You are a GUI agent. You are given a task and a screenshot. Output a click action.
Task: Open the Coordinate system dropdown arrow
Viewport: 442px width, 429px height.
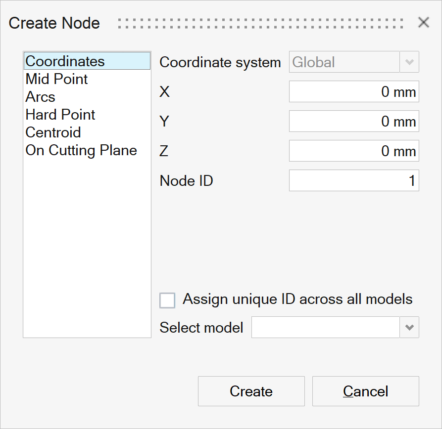coord(409,62)
